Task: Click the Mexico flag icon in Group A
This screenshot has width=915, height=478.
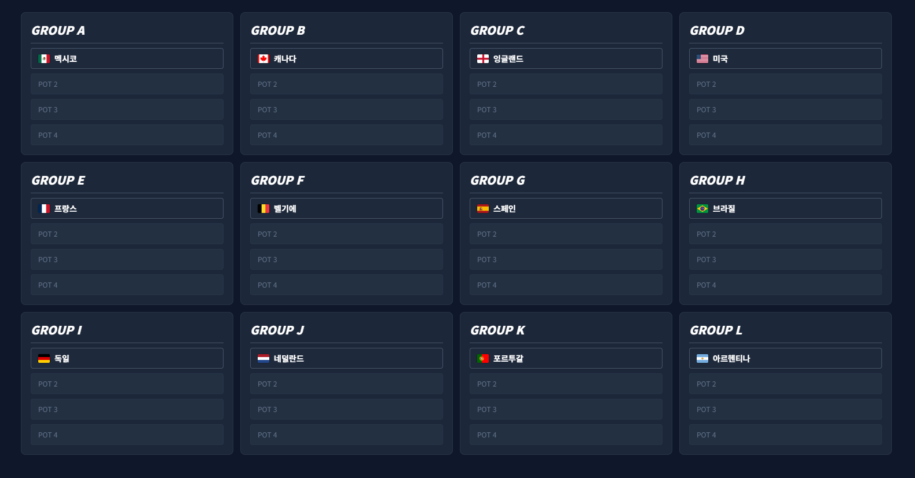Action: 44,58
